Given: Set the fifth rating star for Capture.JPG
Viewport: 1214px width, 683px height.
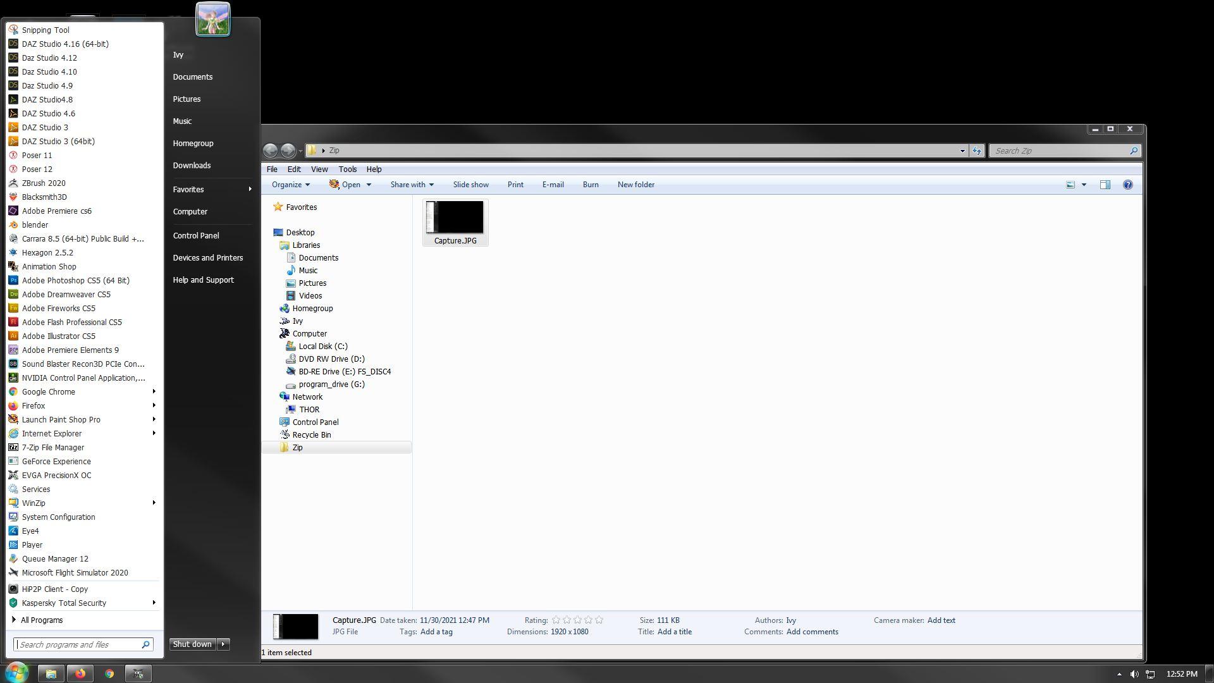Looking at the screenshot, I should pyautogui.click(x=599, y=620).
